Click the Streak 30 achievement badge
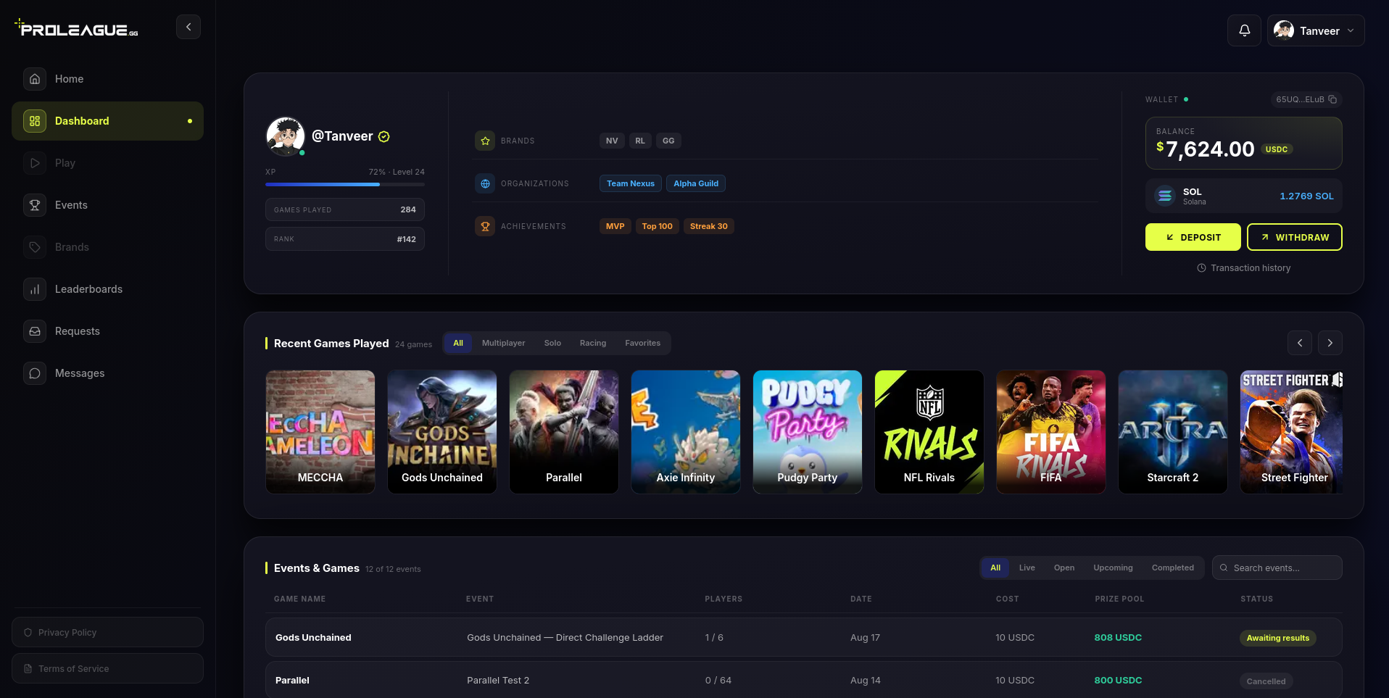 point(709,226)
